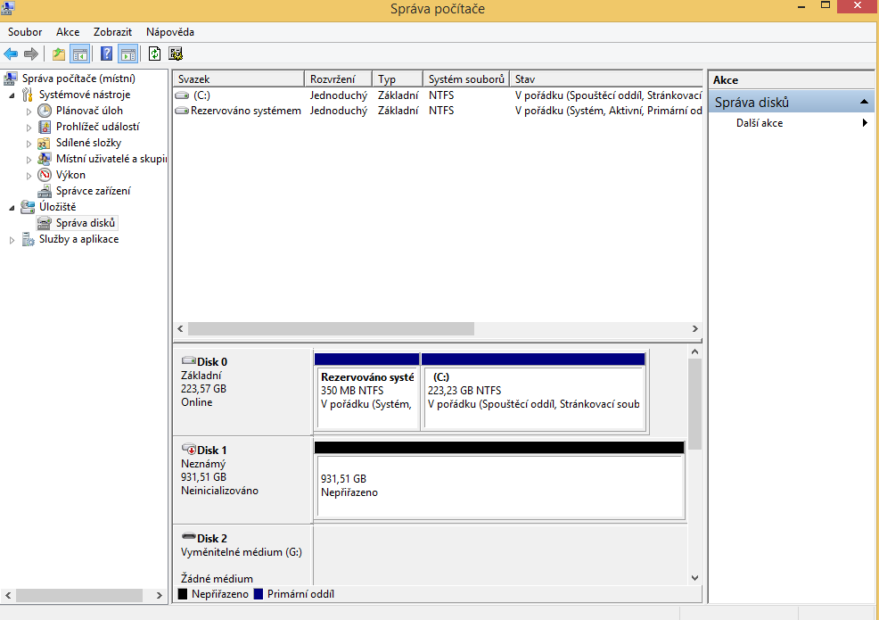Click Další akce in the actions pane
Image resolution: width=879 pixels, height=620 pixels.
[x=760, y=123]
